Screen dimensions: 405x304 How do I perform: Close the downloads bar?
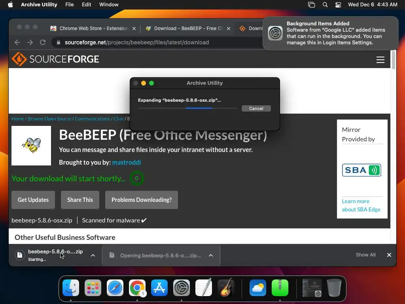[389, 255]
